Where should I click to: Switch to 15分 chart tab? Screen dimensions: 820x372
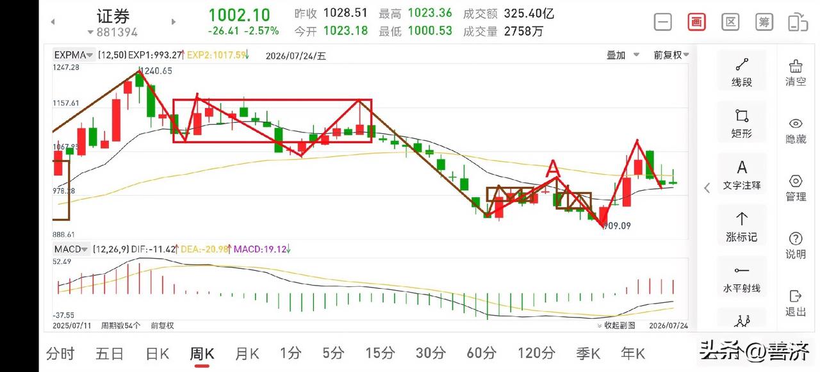[380, 353]
